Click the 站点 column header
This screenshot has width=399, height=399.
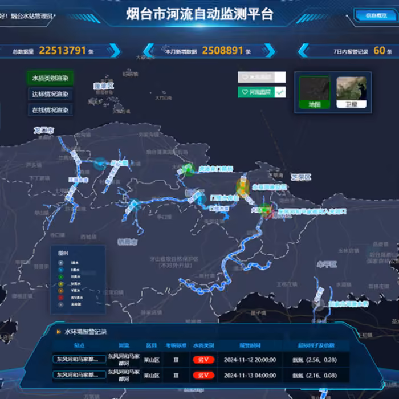click(x=79, y=345)
